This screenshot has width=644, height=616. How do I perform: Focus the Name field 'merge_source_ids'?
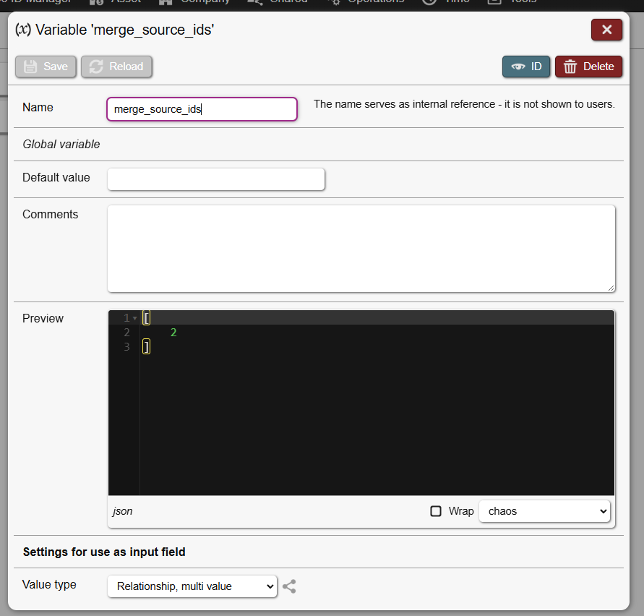coord(202,109)
